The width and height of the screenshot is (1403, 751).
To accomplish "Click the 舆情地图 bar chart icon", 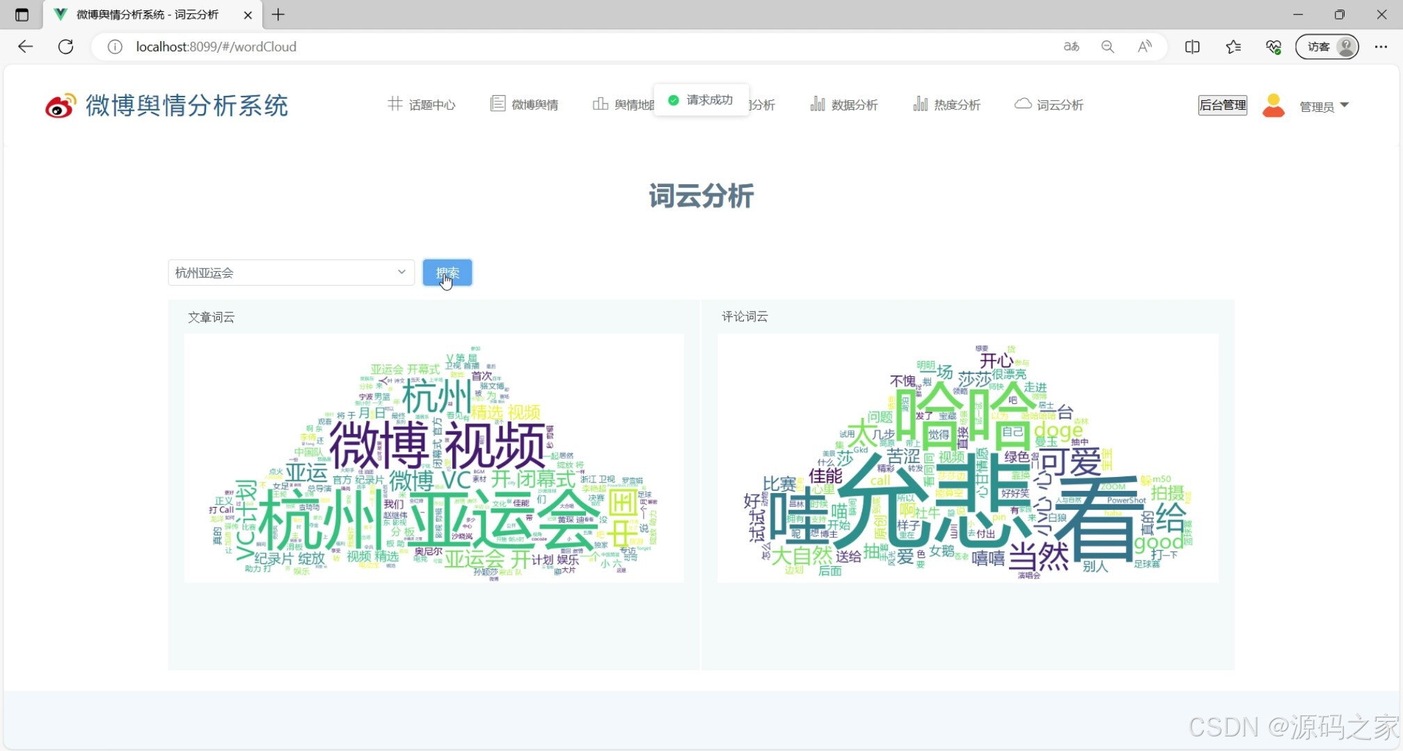I will click(601, 103).
